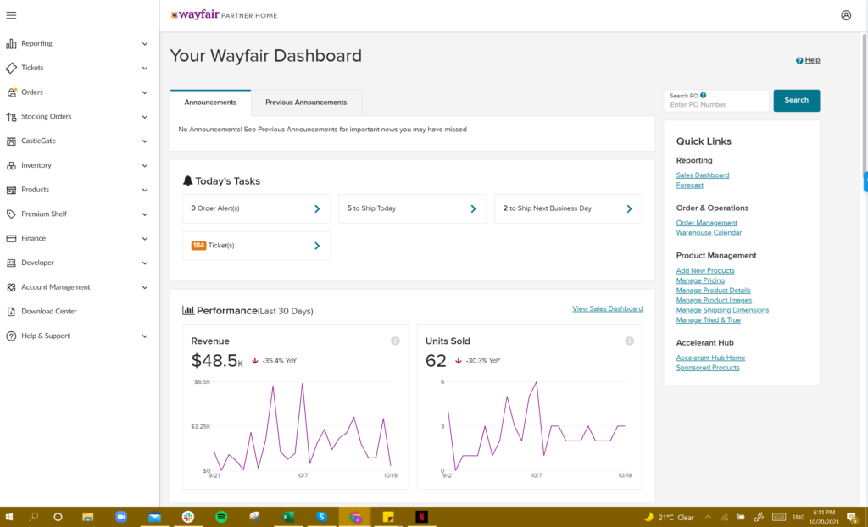Open Excel from the taskbar

tap(288, 517)
